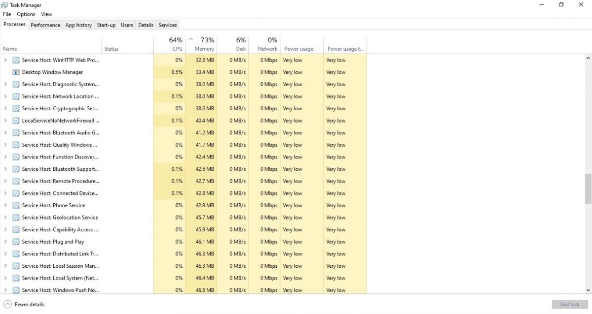Expand Service Host: Quality Windows row

pos(5,145)
